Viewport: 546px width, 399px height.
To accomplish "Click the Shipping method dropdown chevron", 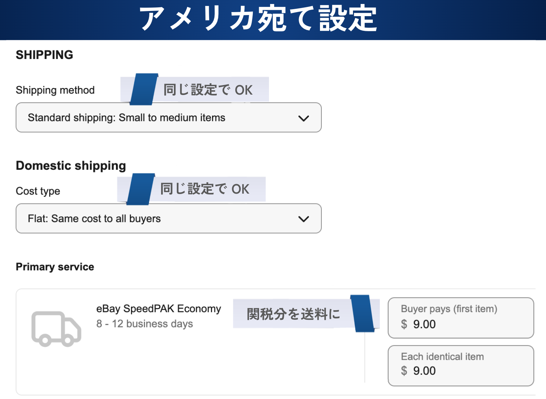I will click(x=303, y=118).
